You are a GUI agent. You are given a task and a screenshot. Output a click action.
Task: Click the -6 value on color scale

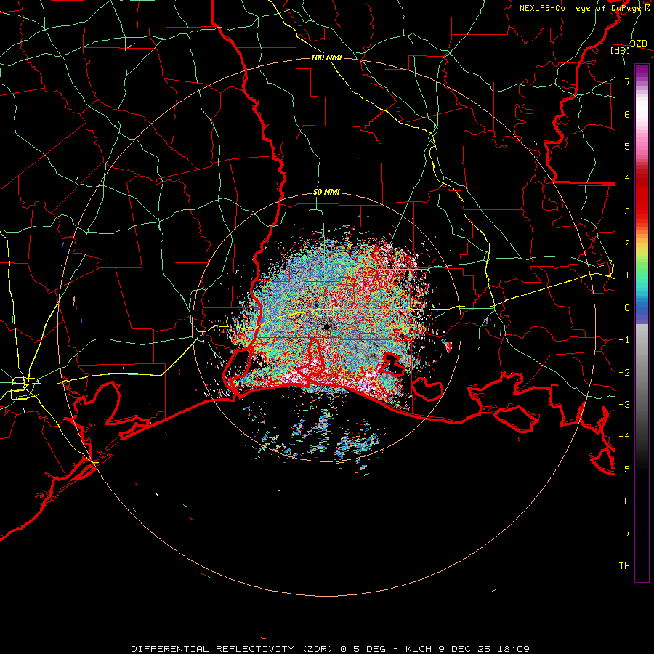tap(624, 501)
